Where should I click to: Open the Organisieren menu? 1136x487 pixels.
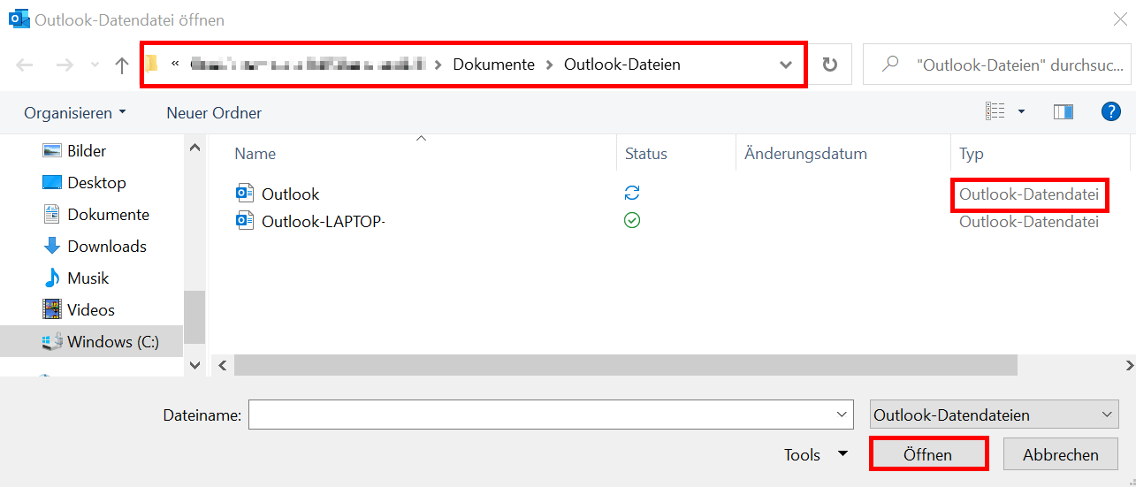75,113
